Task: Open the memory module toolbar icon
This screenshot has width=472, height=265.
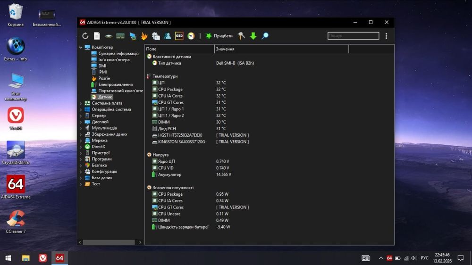Action: point(120,36)
